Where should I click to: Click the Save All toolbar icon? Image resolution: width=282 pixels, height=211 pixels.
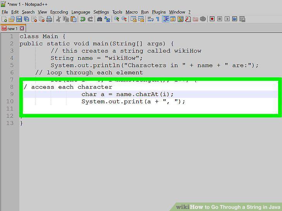pyautogui.click(x=26, y=19)
